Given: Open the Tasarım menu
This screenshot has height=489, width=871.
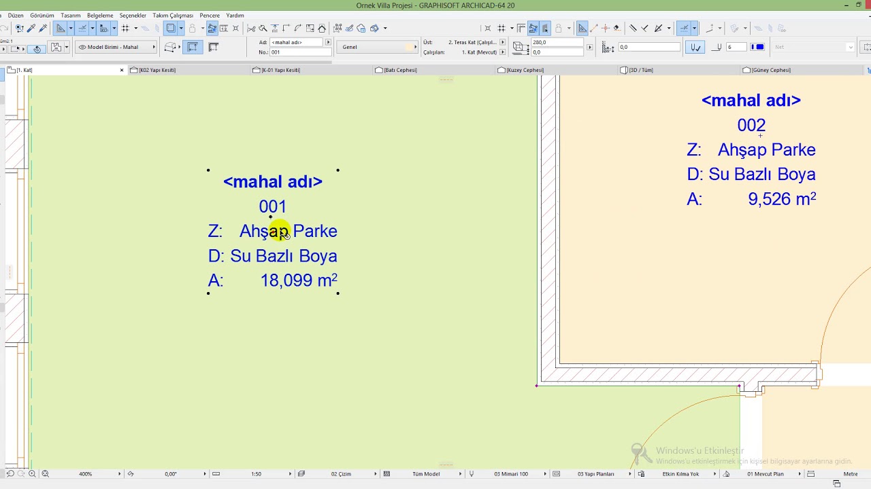Looking at the screenshot, I should click(70, 15).
